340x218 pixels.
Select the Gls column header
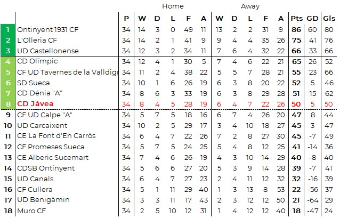click(329, 18)
